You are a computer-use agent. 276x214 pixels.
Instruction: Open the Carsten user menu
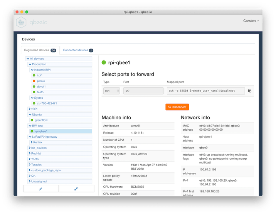[x=251, y=21]
